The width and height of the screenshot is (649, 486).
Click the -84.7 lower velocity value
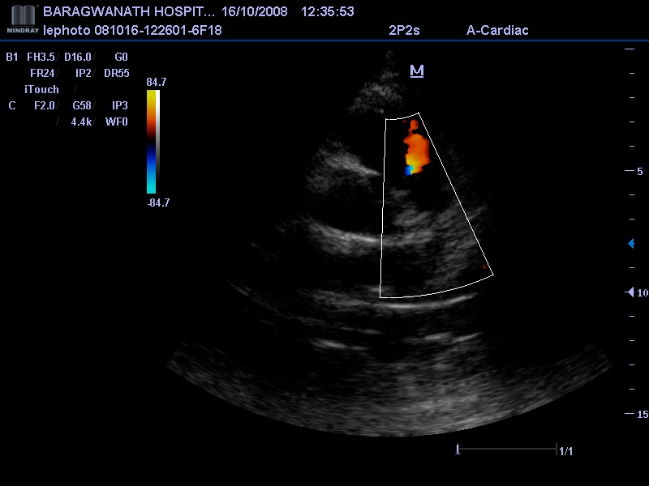click(x=158, y=202)
